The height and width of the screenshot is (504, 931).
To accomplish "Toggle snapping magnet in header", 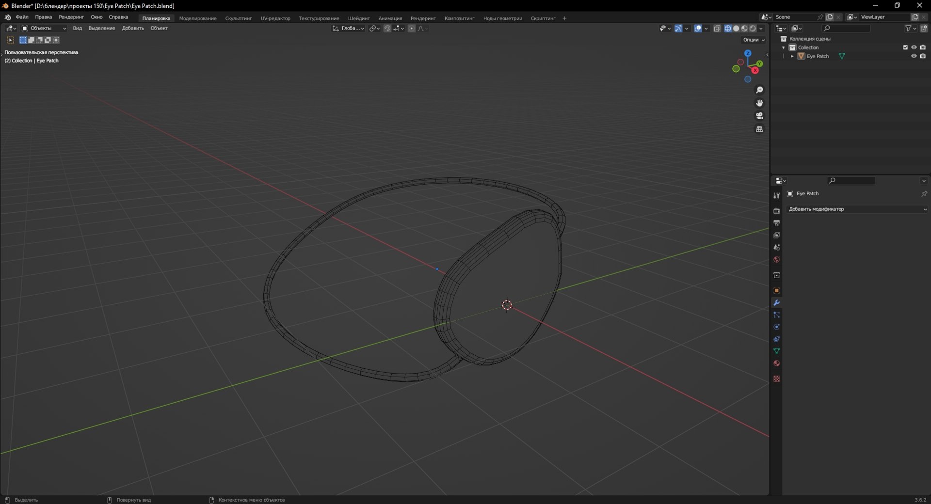I will [387, 29].
